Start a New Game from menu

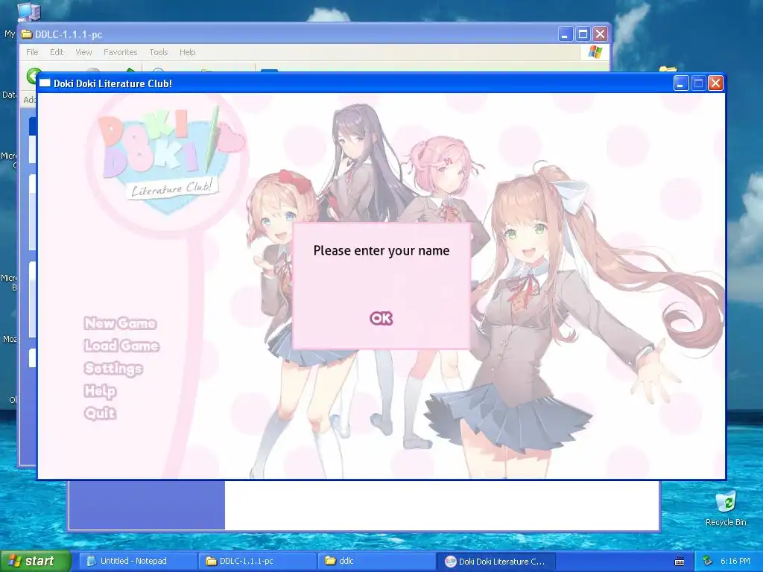120,323
